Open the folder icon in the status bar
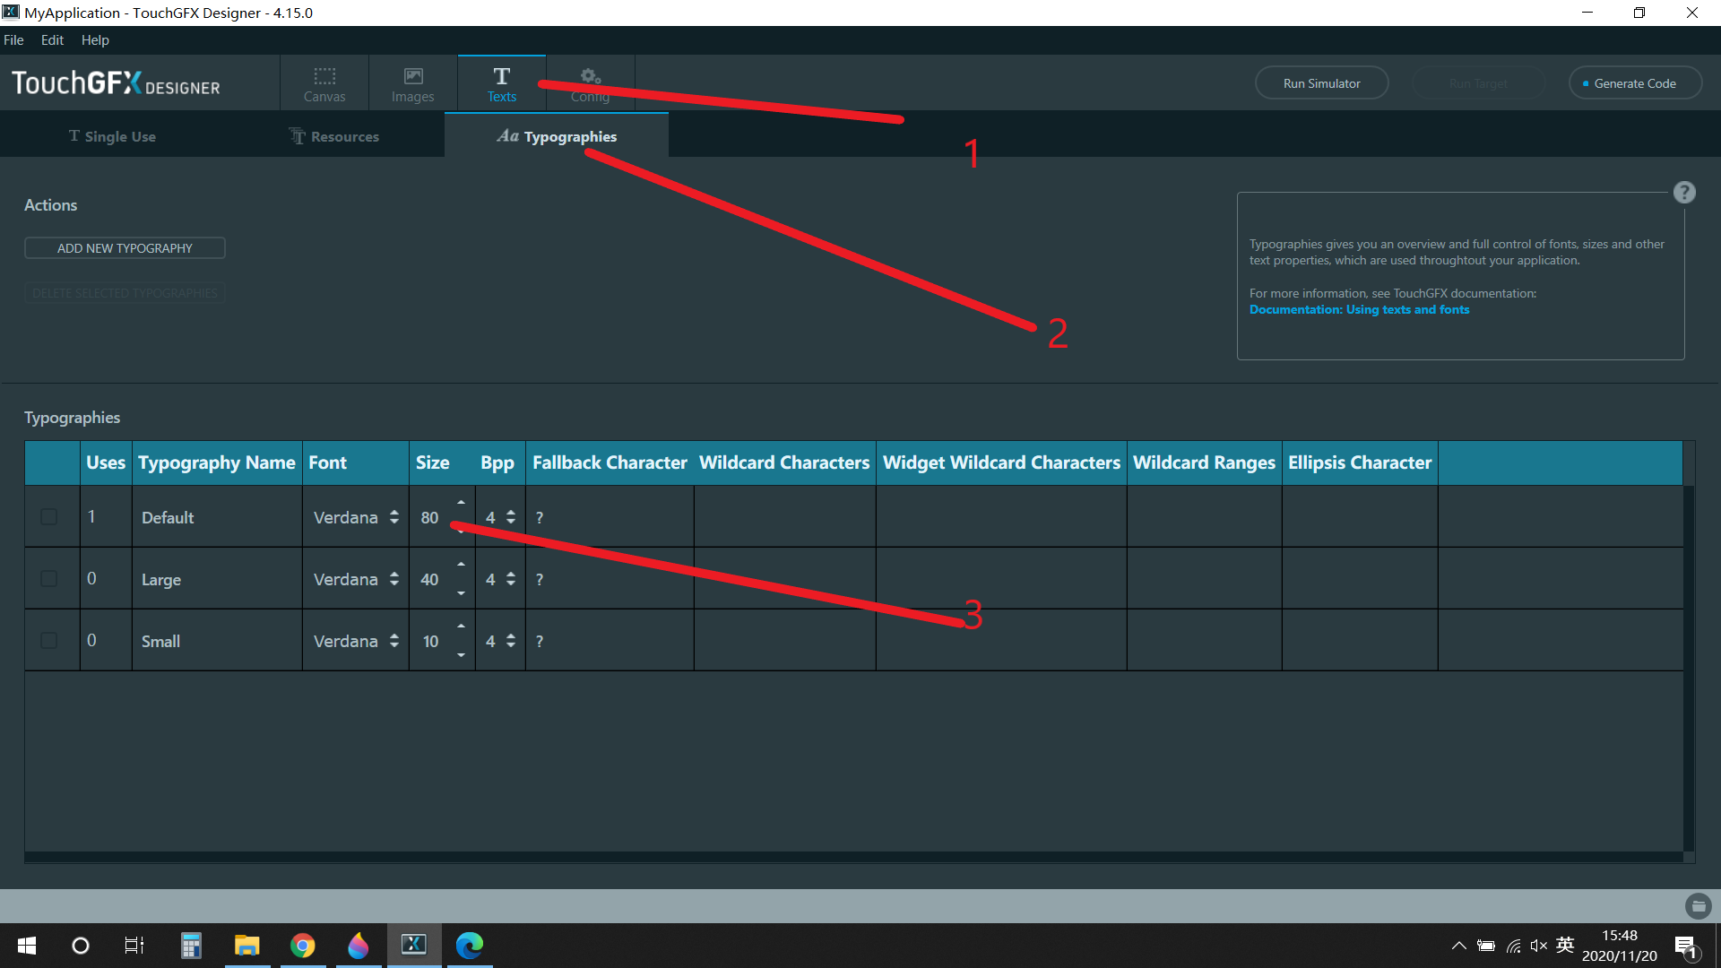 click(1698, 906)
